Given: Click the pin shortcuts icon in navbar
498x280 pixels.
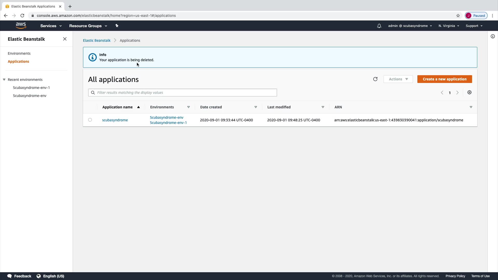Looking at the screenshot, I should (x=117, y=26).
